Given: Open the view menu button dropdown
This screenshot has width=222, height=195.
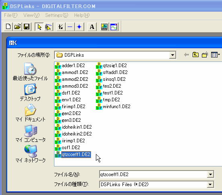Looking at the screenshot, I should (216, 55).
